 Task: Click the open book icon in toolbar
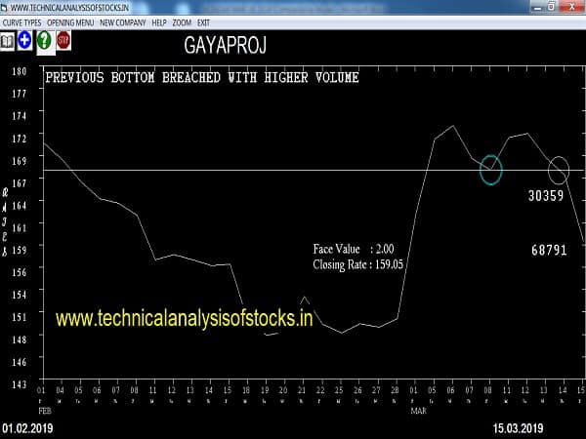tap(8, 40)
